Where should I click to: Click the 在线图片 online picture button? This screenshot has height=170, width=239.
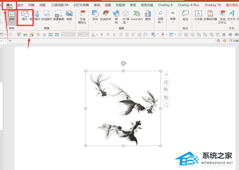click(47, 15)
